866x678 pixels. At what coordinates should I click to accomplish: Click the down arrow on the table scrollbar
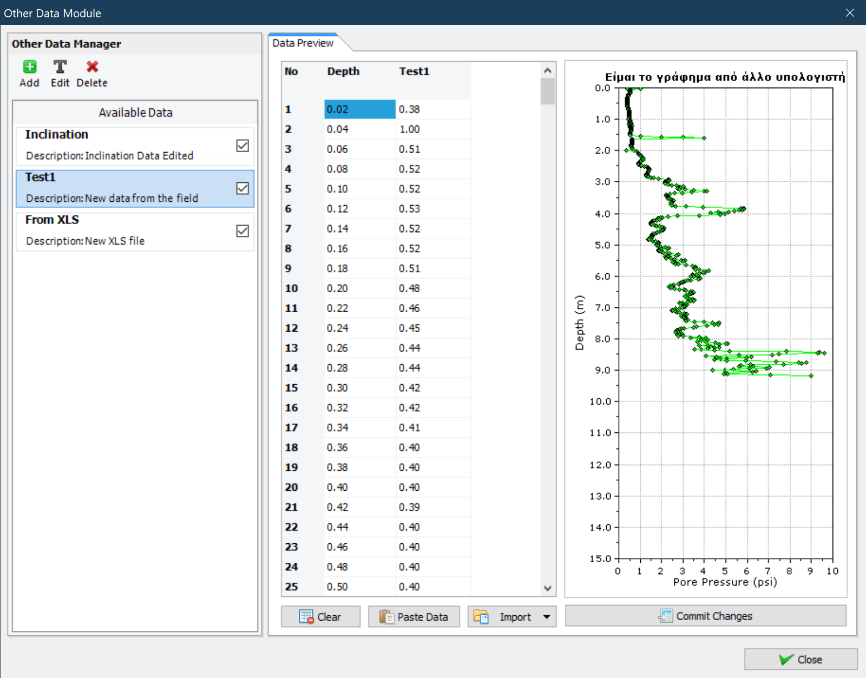(548, 588)
